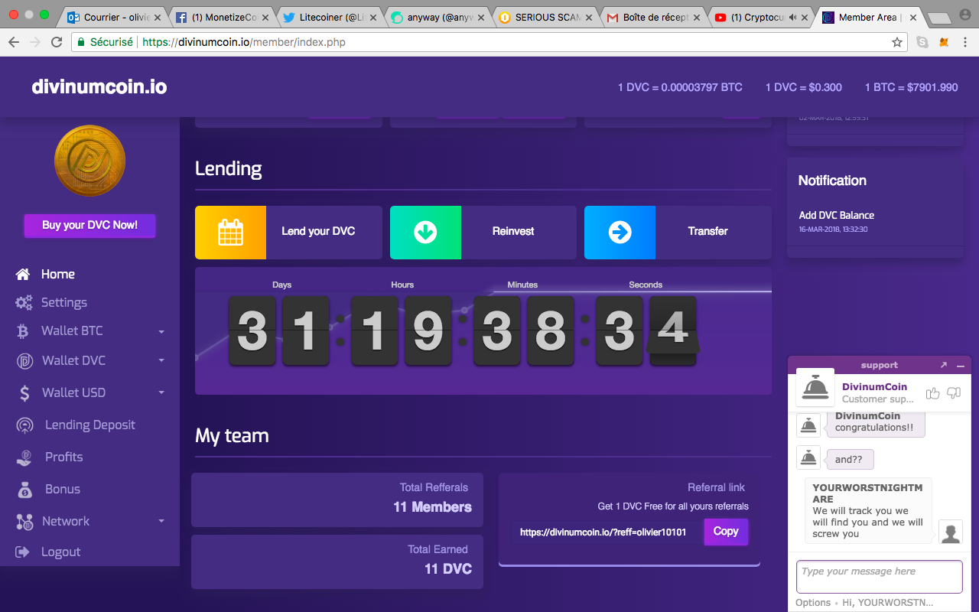979x612 pixels.
Task: Expand the Wallet USD submenu arrow
Action: (x=161, y=393)
